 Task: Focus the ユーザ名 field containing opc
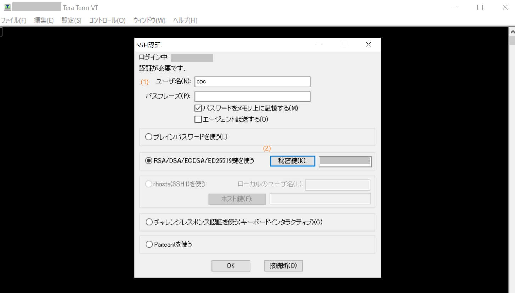(253, 82)
